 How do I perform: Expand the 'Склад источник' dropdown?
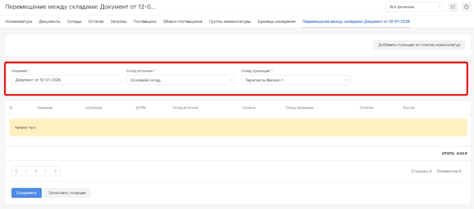pyautogui.click(x=181, y=80)
